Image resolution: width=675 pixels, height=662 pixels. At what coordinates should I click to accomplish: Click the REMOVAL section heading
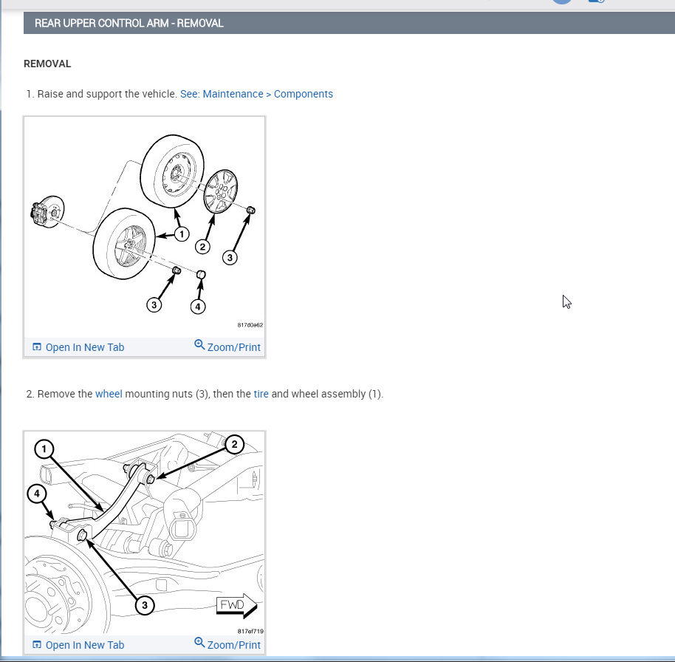(47, 64)
